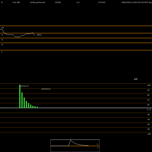Select the 'SI & MR' header text
152x152 pixels.
click(16, 2)
